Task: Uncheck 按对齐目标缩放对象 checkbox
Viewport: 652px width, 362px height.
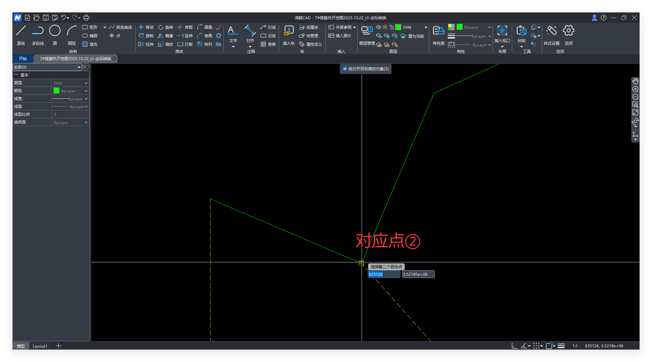Action: click(x=345, y=69)
